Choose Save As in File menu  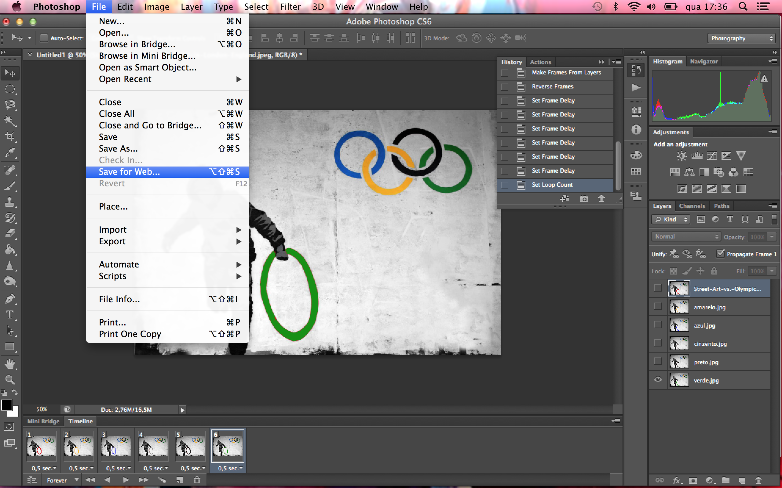(167, 149)
